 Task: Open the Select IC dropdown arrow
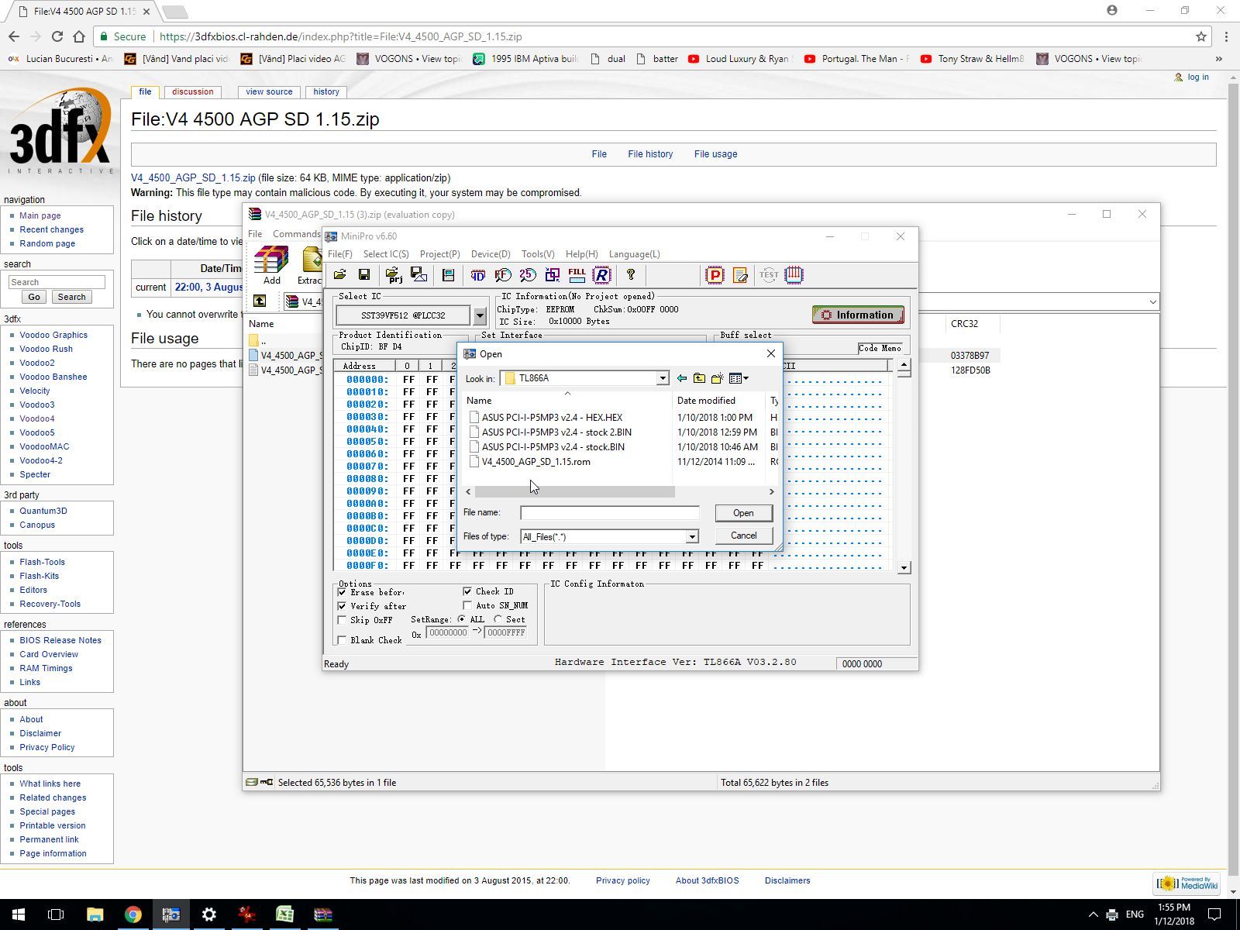tap(480, 315)
